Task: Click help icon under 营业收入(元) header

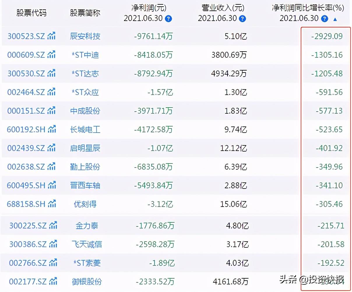Action: coord(242,19)
